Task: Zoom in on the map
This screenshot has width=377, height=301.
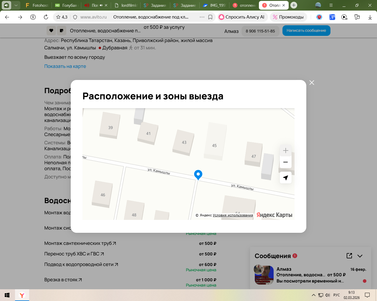Action: point(285,151)
